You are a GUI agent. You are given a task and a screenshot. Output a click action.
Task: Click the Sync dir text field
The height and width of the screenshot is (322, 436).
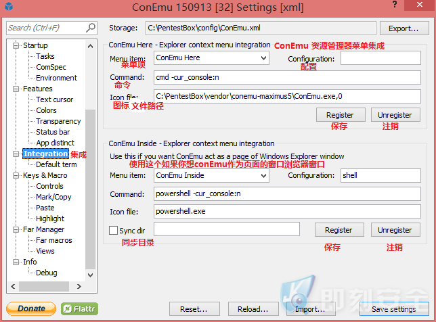click(x=227, y=229)
